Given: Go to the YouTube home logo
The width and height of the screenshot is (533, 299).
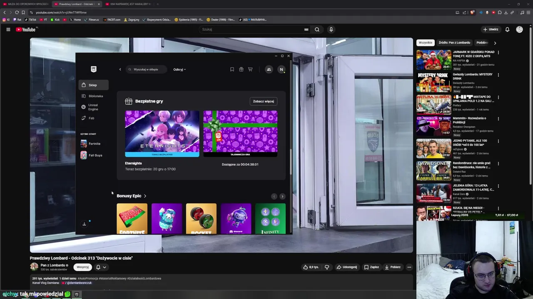Looking at the screenshot, I should pos(27,29).
